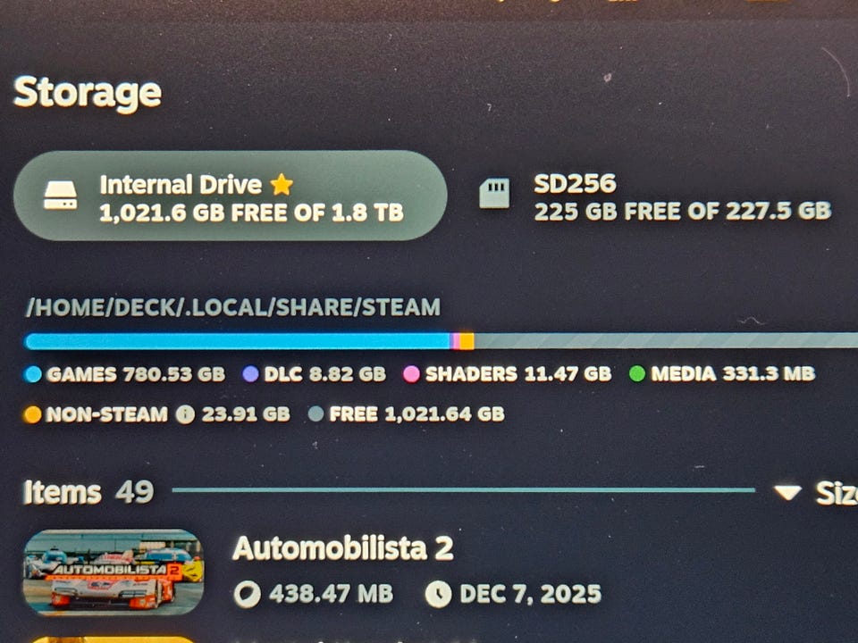Click the SD256 memory card icon
The image size is (858, 643).
tap(494, 193)
